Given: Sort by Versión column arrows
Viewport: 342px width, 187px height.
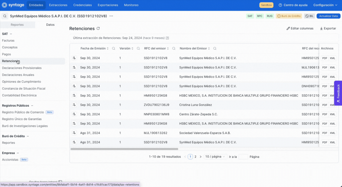Looking at the screenshot, I should coord(132,49).
